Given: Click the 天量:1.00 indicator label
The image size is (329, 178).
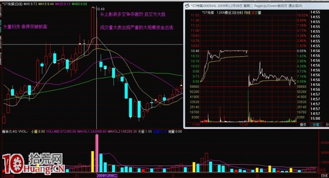Looking at the screenshot, I should tap(144, 132).
